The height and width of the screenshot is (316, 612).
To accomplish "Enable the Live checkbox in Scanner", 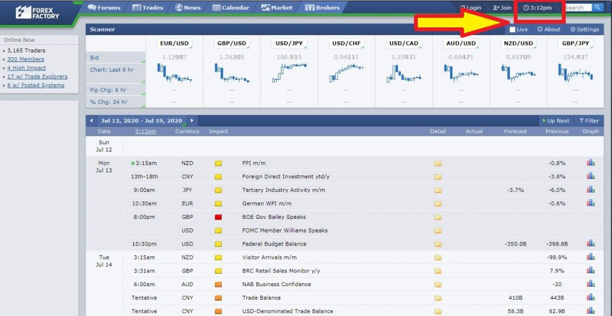I will [512, 29].
